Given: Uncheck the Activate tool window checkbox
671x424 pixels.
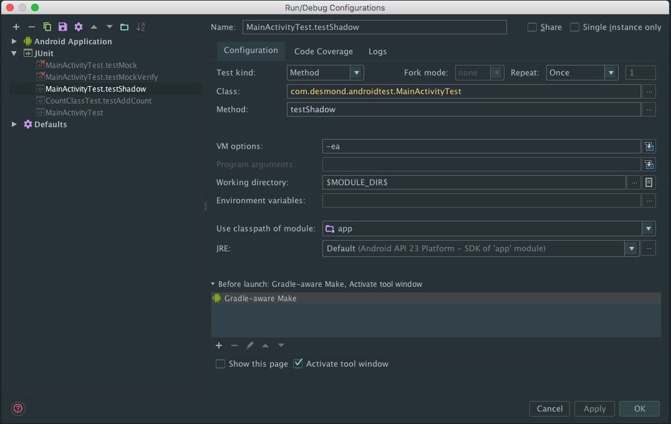Looking at the screenshot, I should [298, 364].
